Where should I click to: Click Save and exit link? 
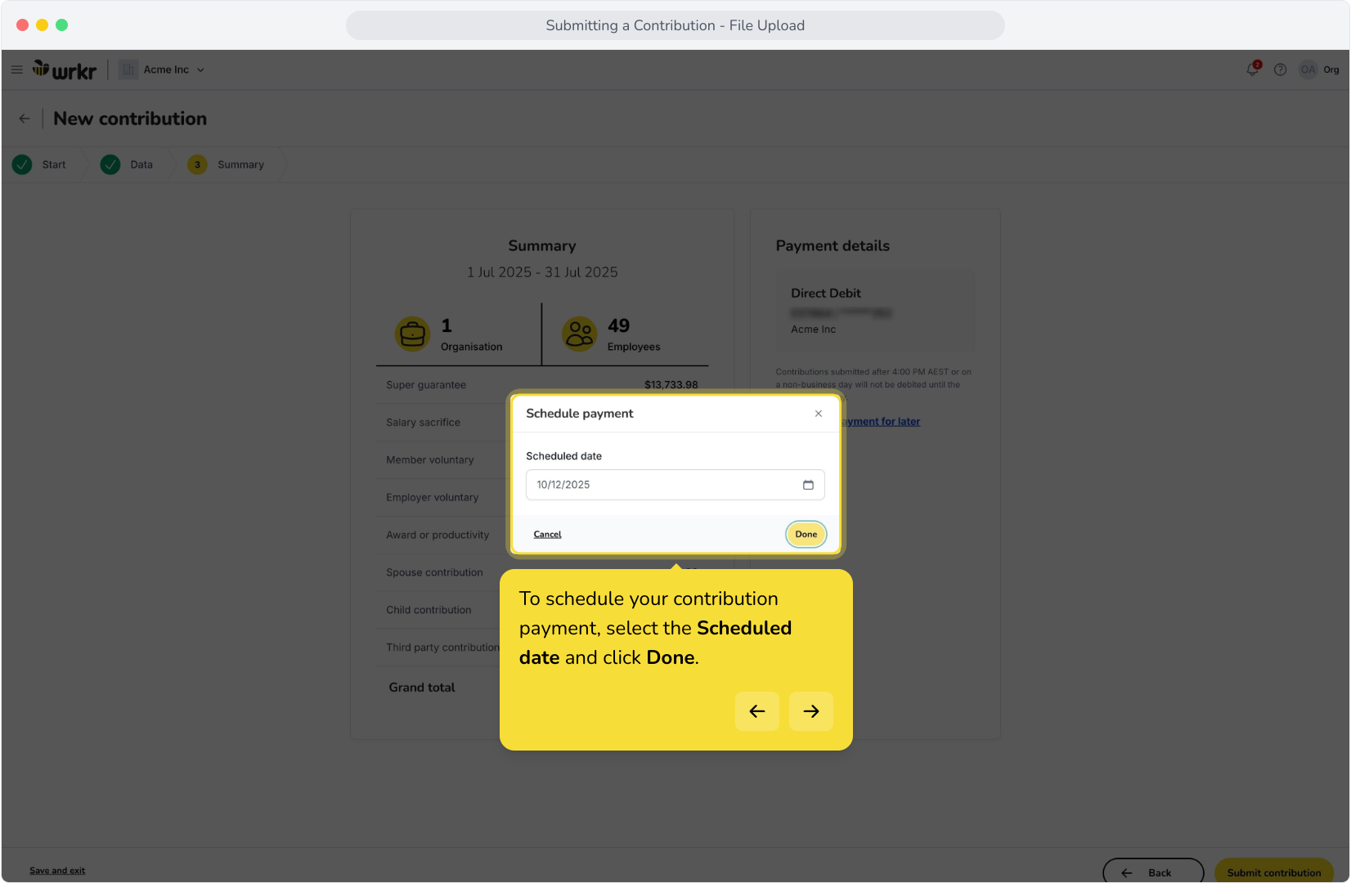click(57, 871)
